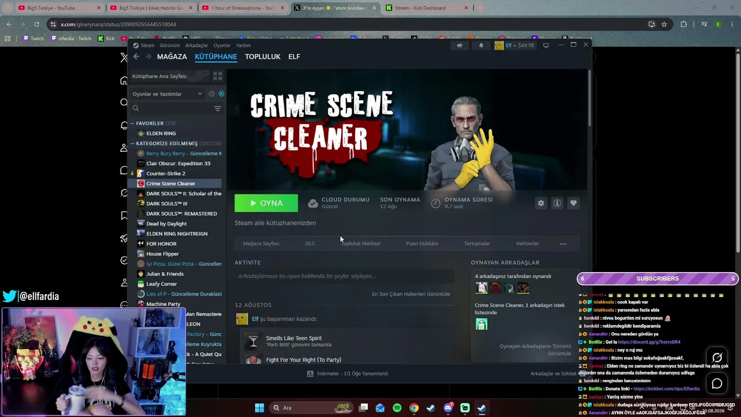Screen dimensions: 741x417
Task: Select Dead by Daylight in library
Action: click(x=166, y=224)
